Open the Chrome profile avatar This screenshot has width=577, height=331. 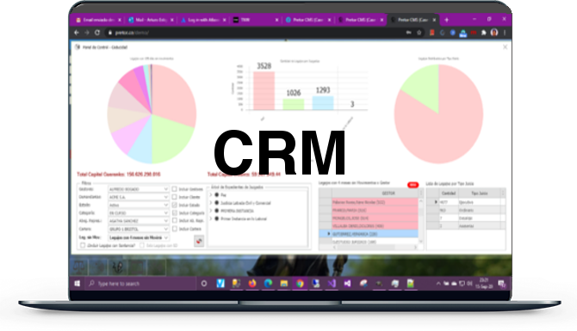coord(494,33)
